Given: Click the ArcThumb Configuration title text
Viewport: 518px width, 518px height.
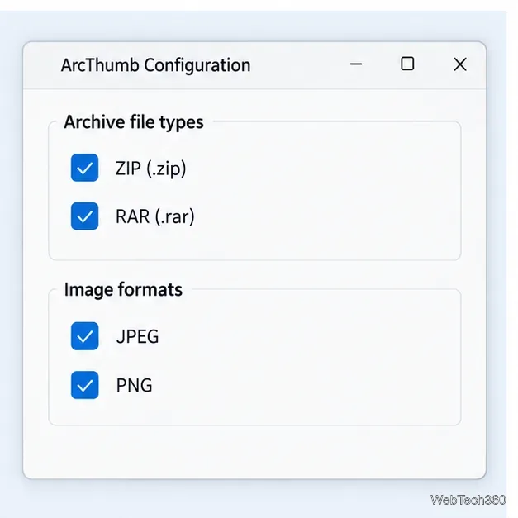Looking at the screenshot, I should click(x=155, y=65).
